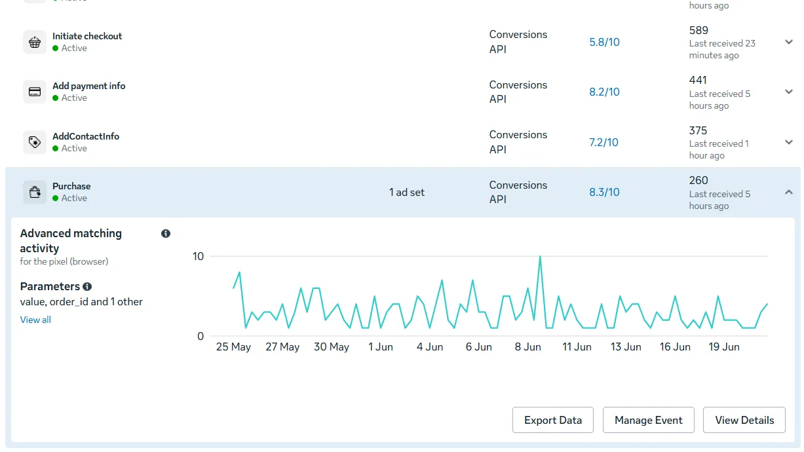
Task: Click the Purchase shopping bag icon
Action: (35, 192)
